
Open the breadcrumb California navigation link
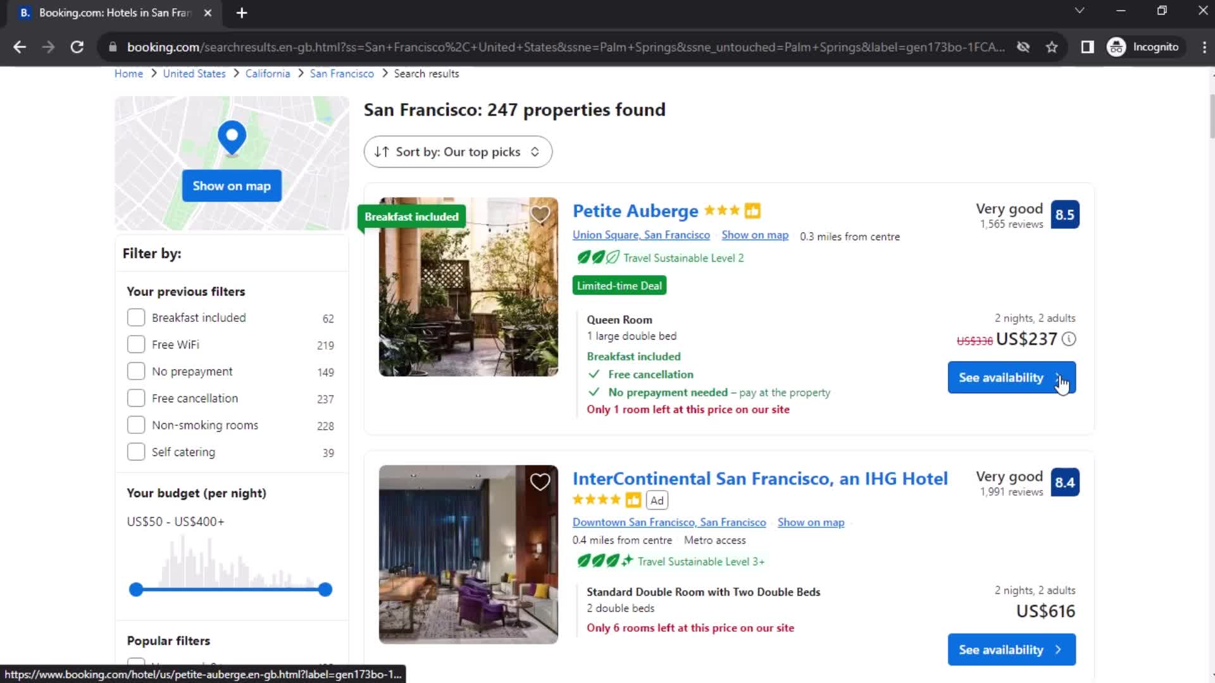point(268,73)
